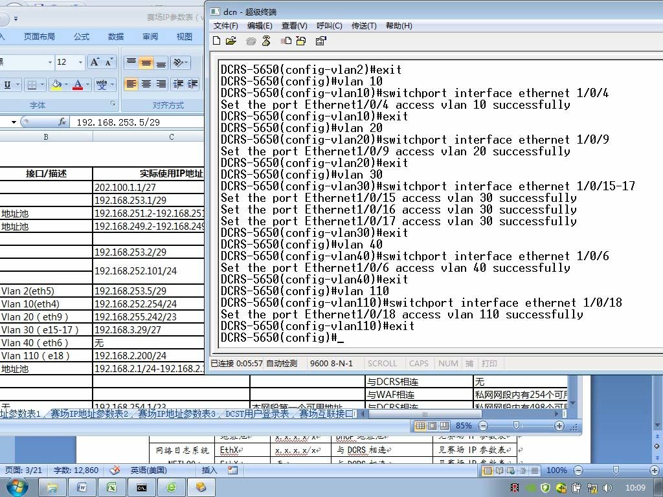Expand the Fill Color dropdown arrow
The height and width of the screenshot is (497, 663).
(67, 85)
